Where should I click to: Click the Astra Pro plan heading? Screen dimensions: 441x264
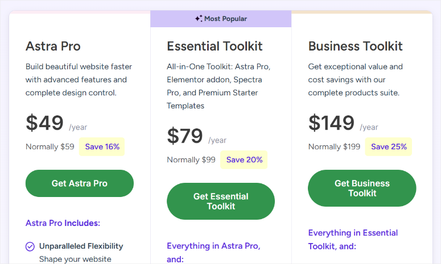pyautogui.click(x=53, y=46)
